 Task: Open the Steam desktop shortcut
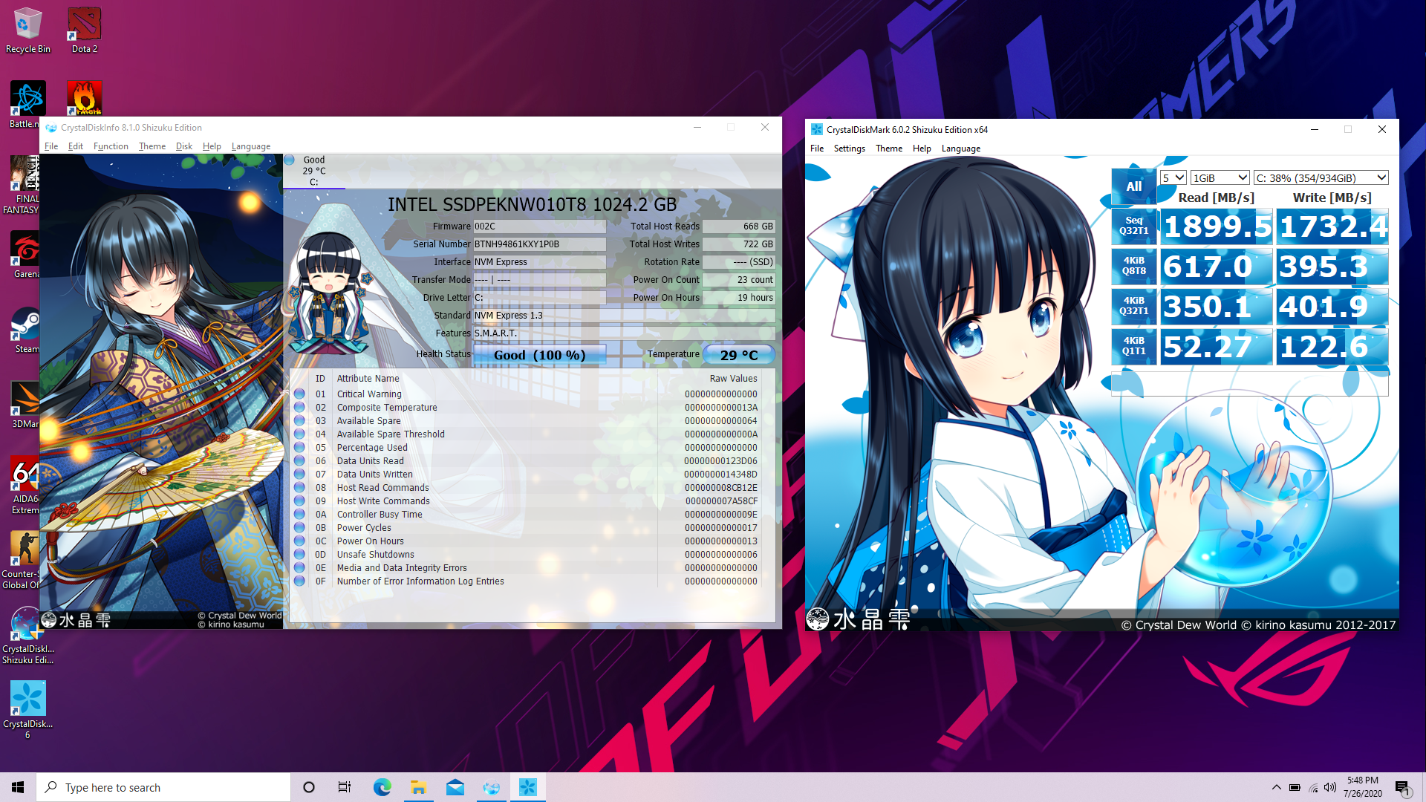click(25, 330)
